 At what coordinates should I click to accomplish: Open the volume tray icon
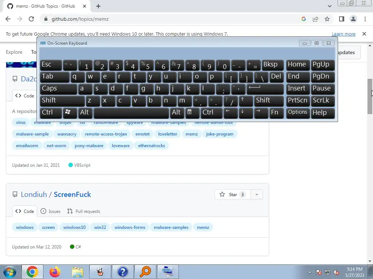click(336, 272)
